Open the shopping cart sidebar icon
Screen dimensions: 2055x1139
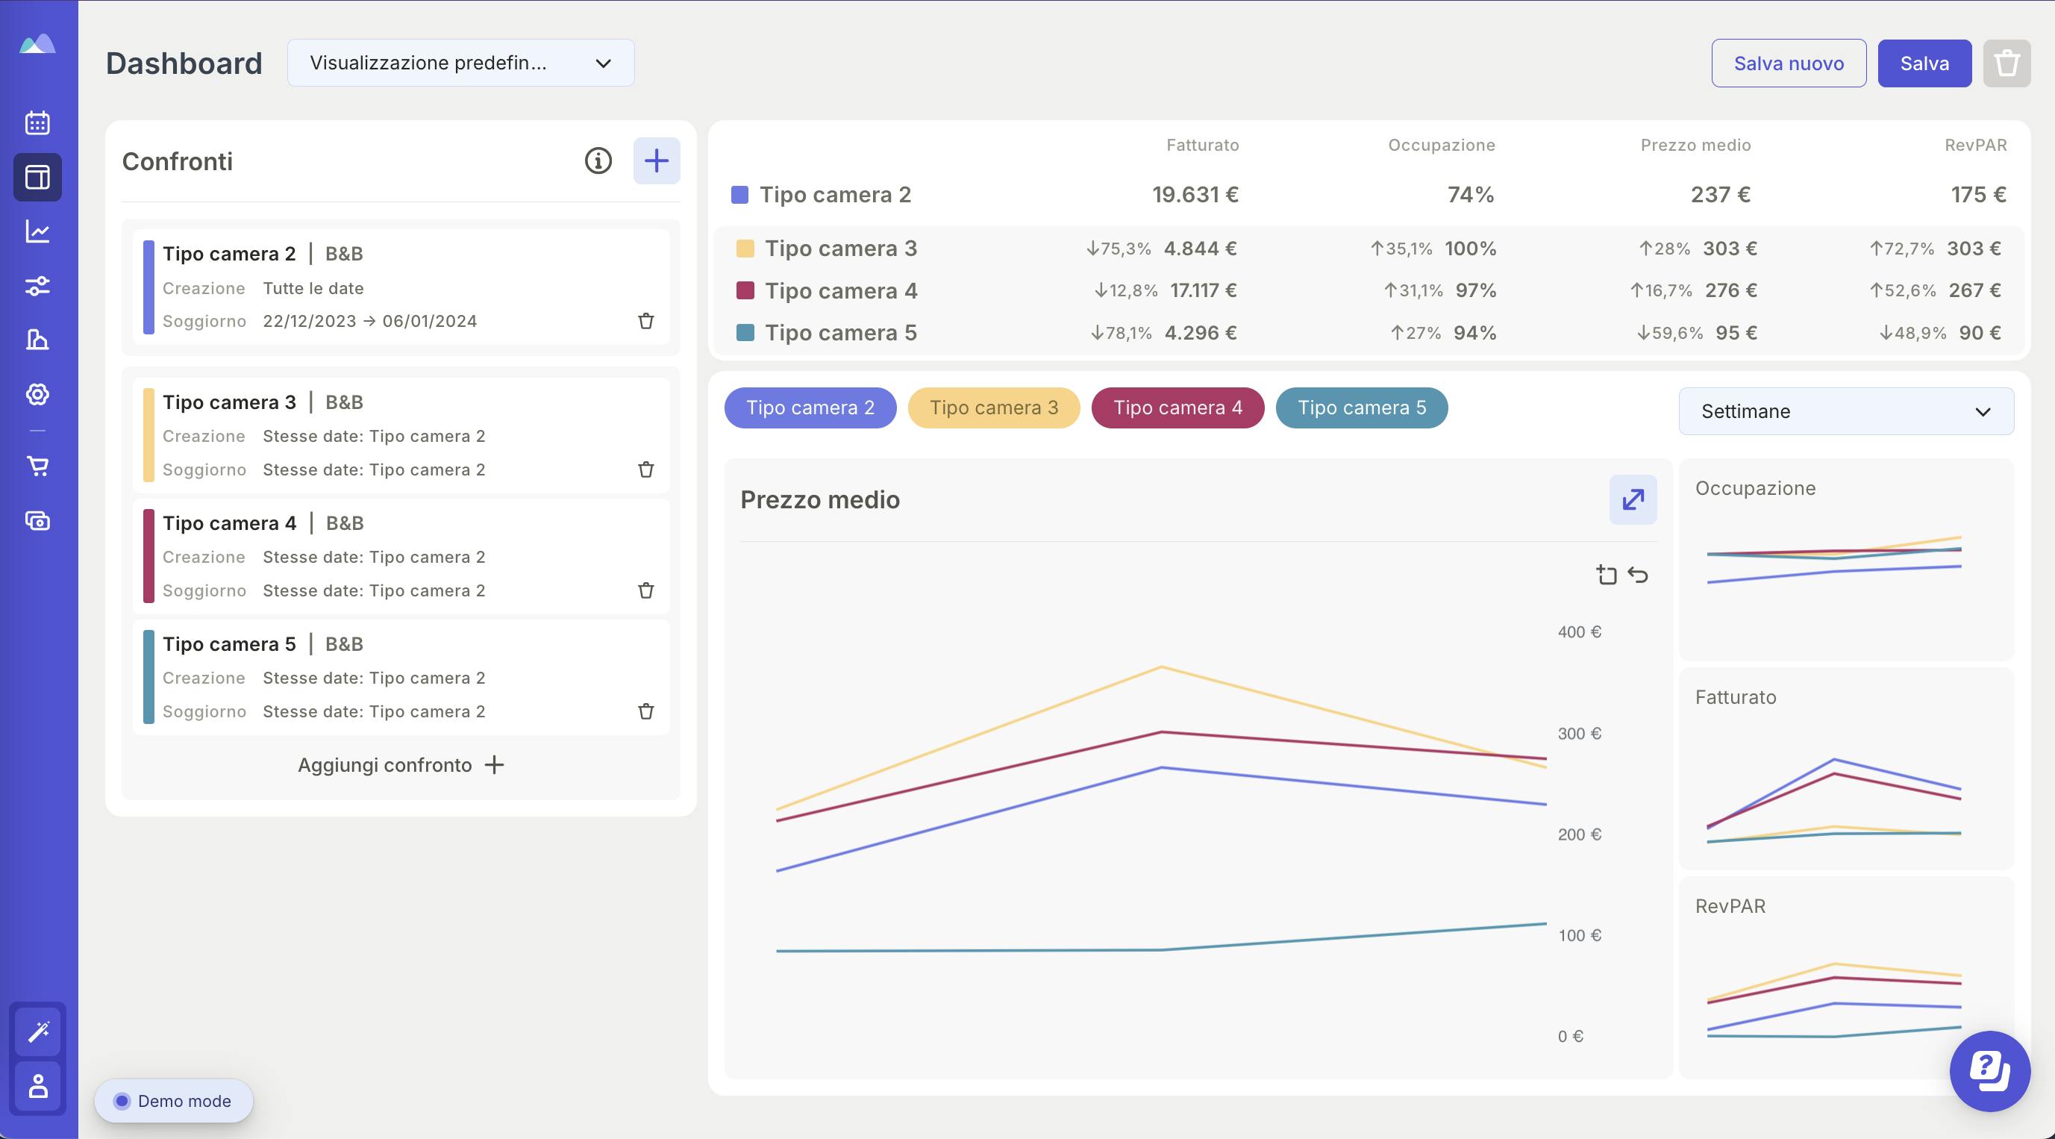point(37,466)
